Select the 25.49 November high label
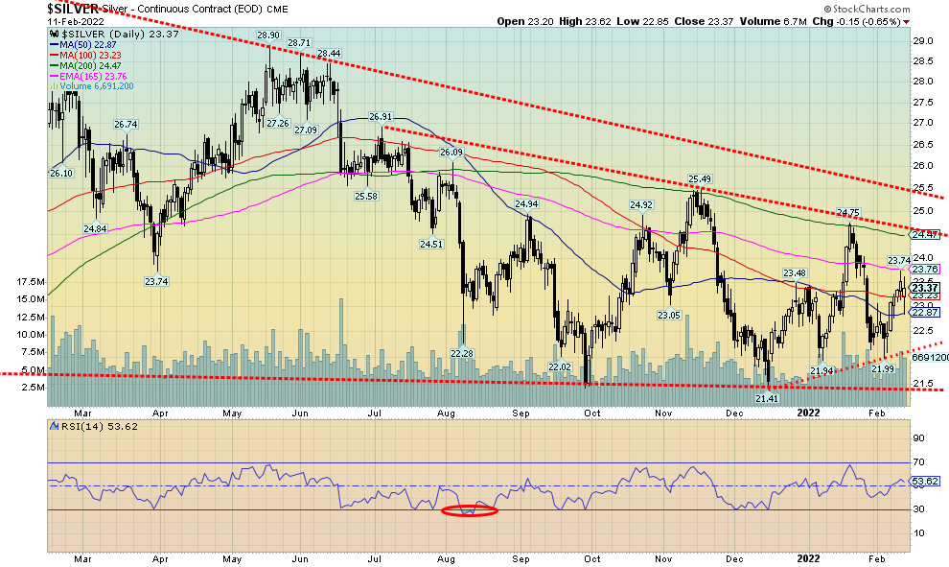The height and width of the screenshot is (567, 949). pyautogui.click(x=700, y=179)
